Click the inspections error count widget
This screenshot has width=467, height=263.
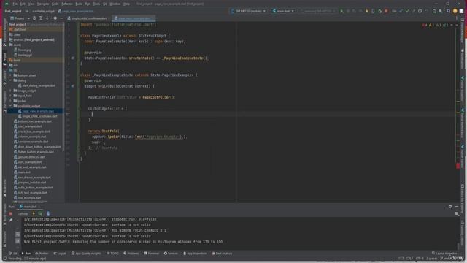(x=424, y=25)
